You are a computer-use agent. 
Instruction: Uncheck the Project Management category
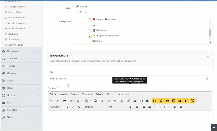click(x=90, y=36)
